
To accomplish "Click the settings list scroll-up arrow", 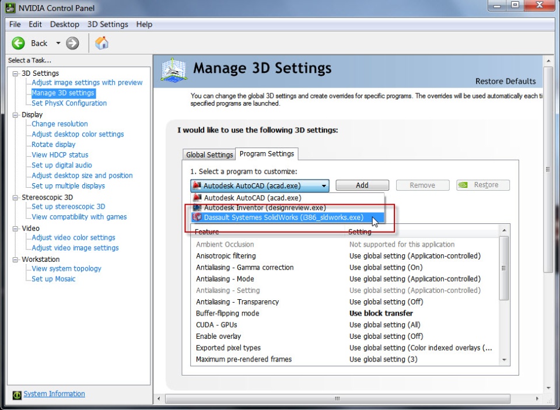I will (504, 231).
